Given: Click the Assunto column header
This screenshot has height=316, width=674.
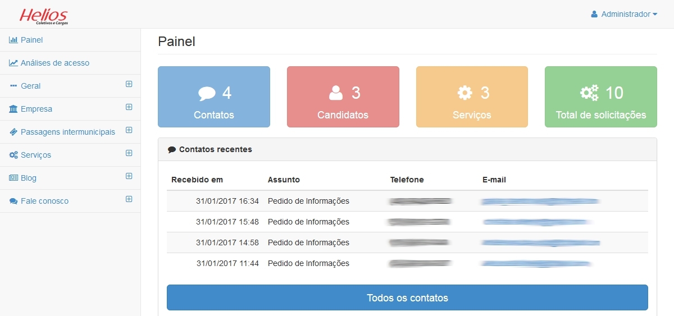Looking at the screenshot, I should pos(284,180).
